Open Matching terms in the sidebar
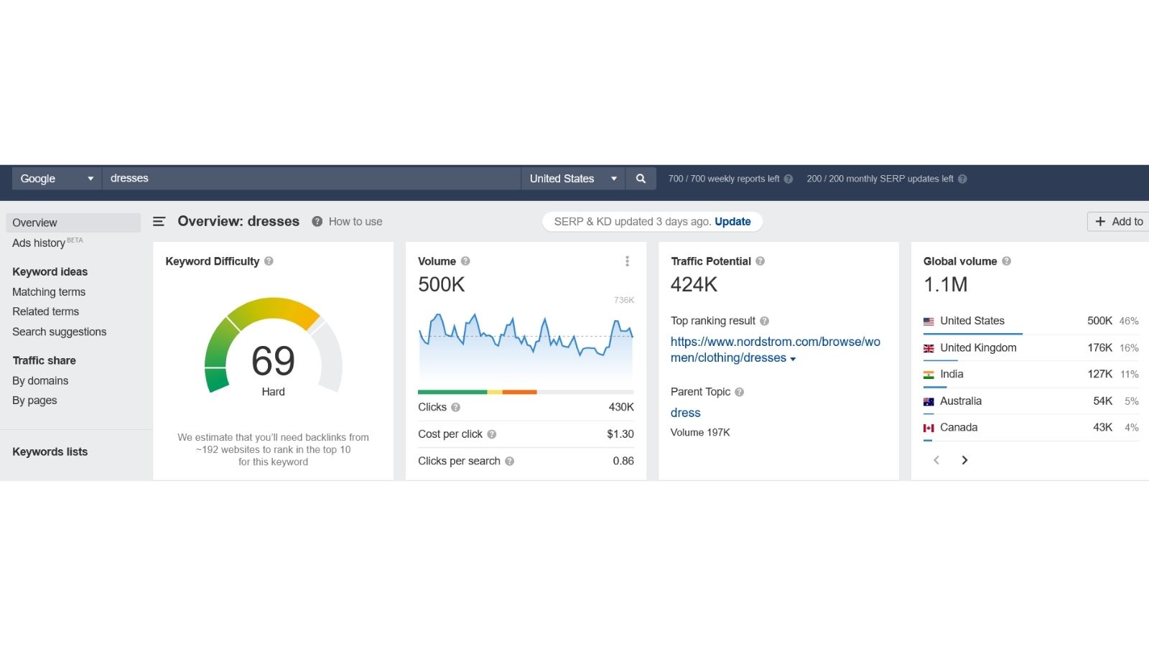Viewport: 1149px width, 646px height. [49, 292]
